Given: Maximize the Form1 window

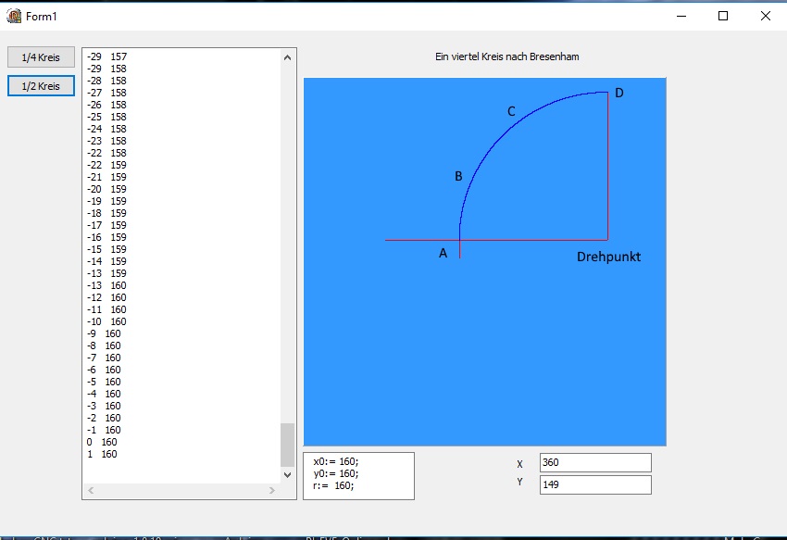Looking at the screenshot, I should tap(723, 16).
